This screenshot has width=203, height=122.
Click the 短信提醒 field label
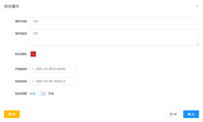pos(21,93)
